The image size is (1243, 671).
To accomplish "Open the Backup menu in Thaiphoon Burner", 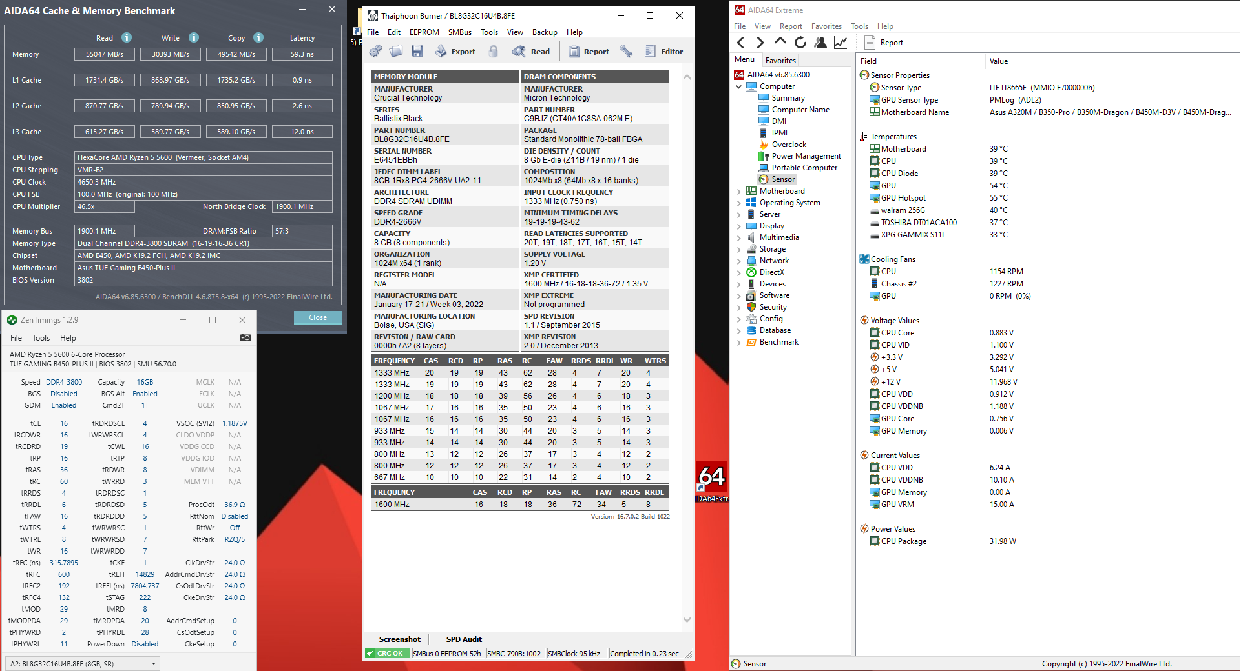I will (545, 32).
